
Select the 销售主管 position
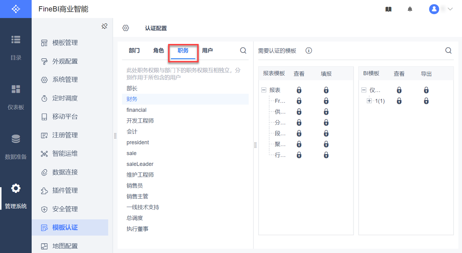click(x=137, y=196)
